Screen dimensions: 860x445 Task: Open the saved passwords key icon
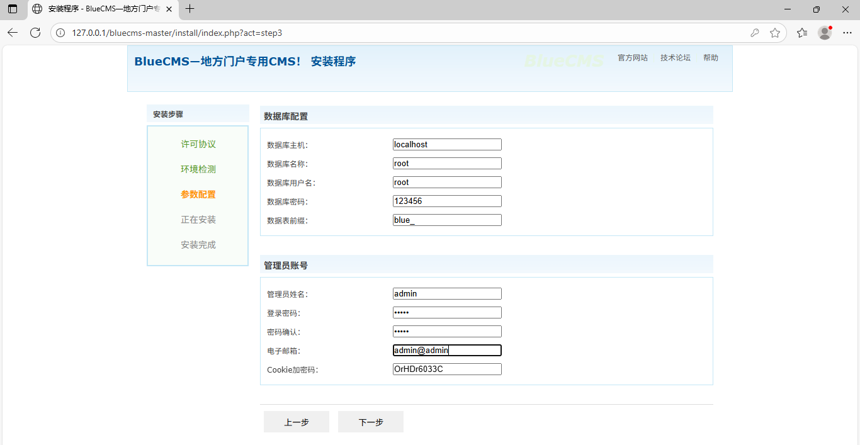(755, 33)
